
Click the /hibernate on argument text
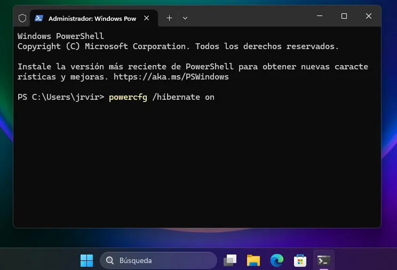(x=184, y=97)
